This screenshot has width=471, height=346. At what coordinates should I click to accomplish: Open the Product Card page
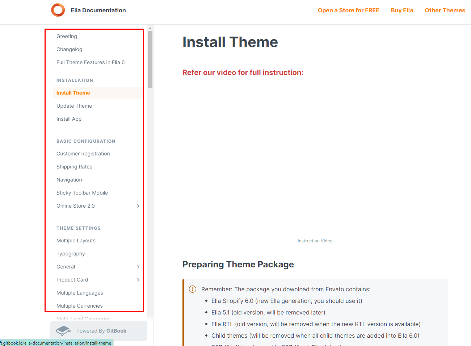72,280
